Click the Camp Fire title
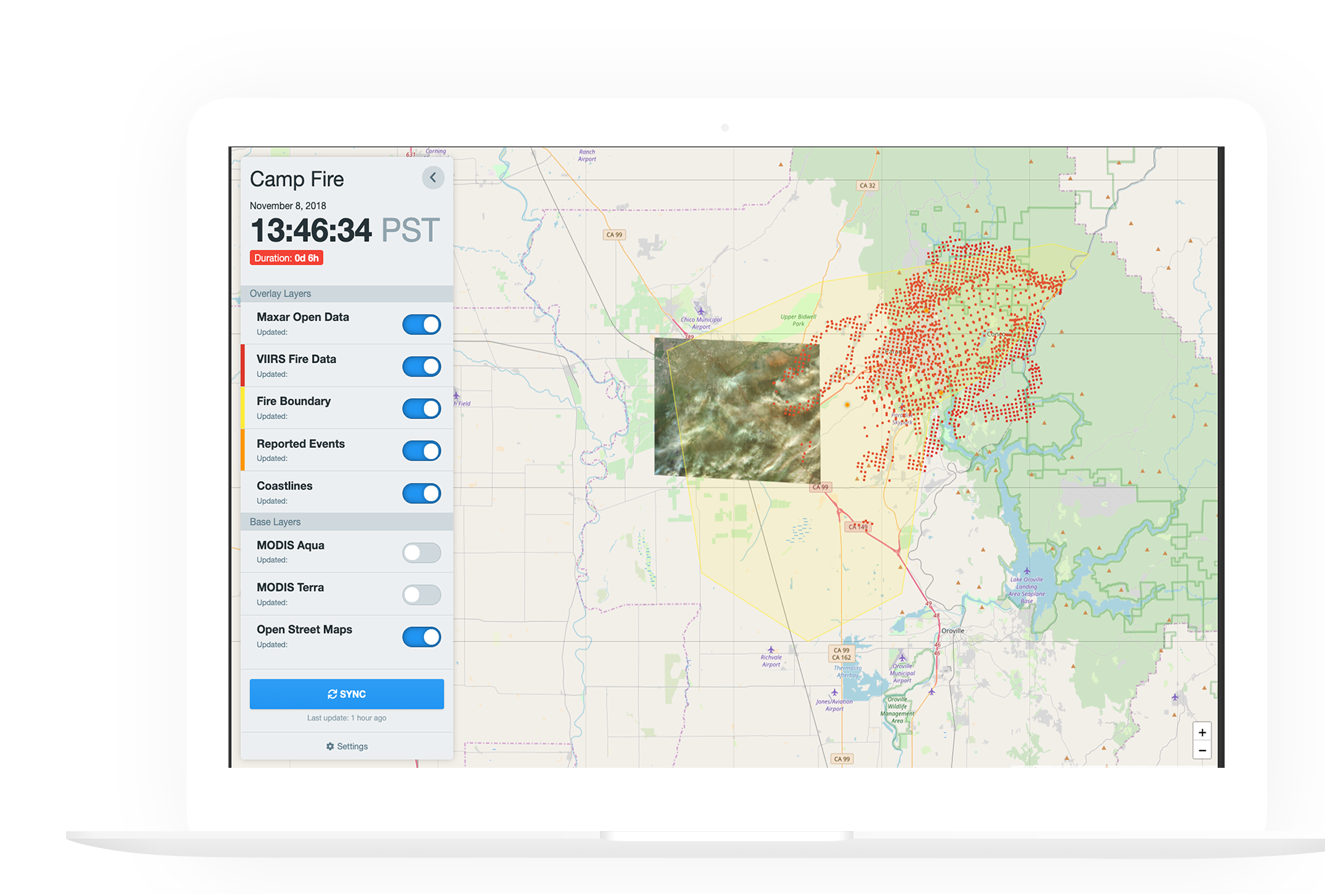 pyautogui.click(x=297, y=179)
